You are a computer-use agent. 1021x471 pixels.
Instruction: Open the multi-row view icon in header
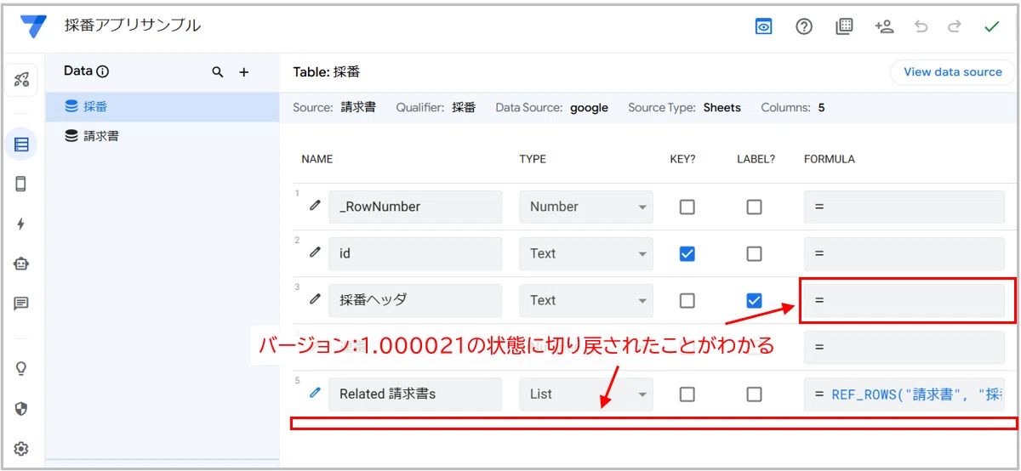pyautogui.click(x=844, y=26)
